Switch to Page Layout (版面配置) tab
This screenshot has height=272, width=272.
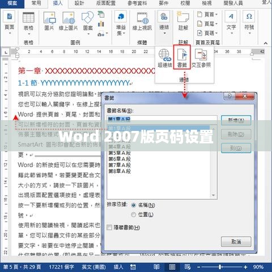pos(106,3)
